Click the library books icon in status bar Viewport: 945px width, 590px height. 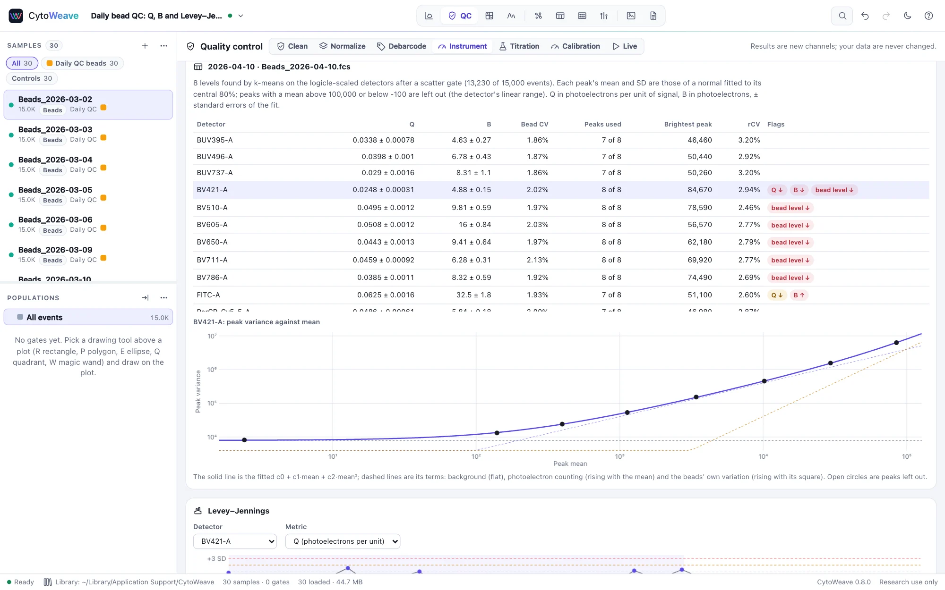[x=48, y=582]
